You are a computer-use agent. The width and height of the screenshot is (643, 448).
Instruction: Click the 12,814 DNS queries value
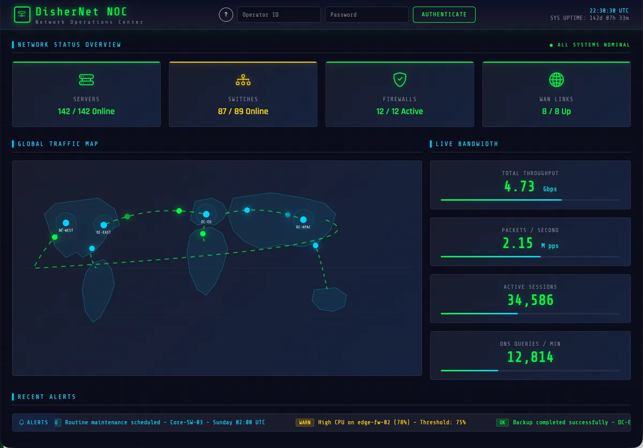click(530, 357)
